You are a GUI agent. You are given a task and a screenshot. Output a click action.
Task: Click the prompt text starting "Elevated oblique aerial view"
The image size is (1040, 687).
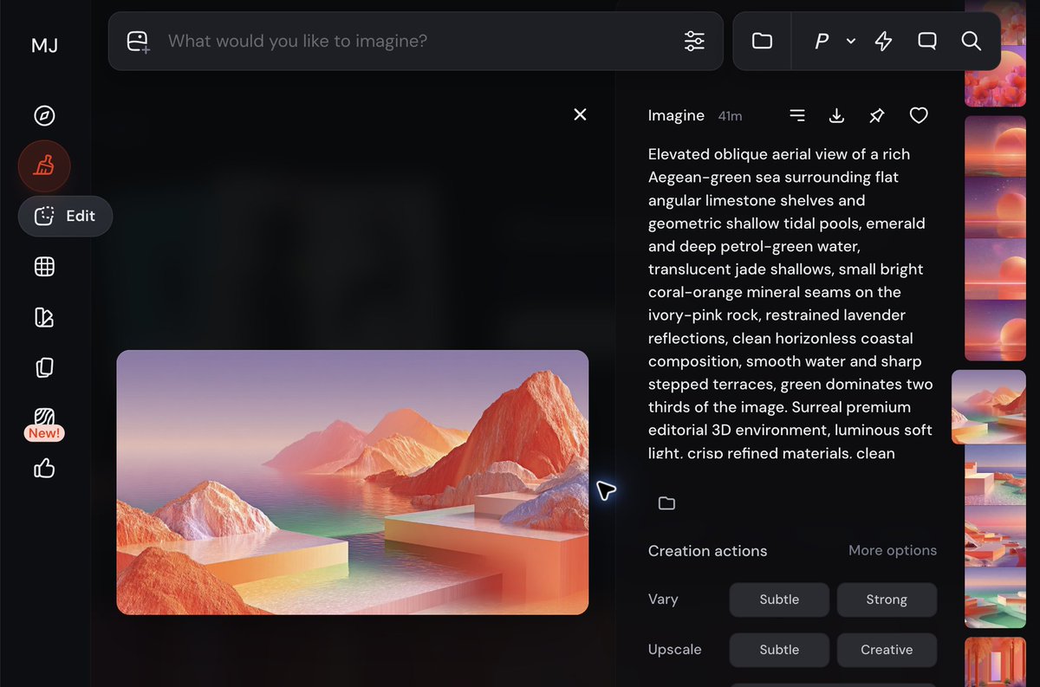(790, 303)
